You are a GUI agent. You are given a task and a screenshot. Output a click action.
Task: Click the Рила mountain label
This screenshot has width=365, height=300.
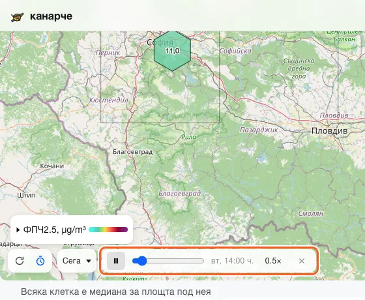[188, 137]
